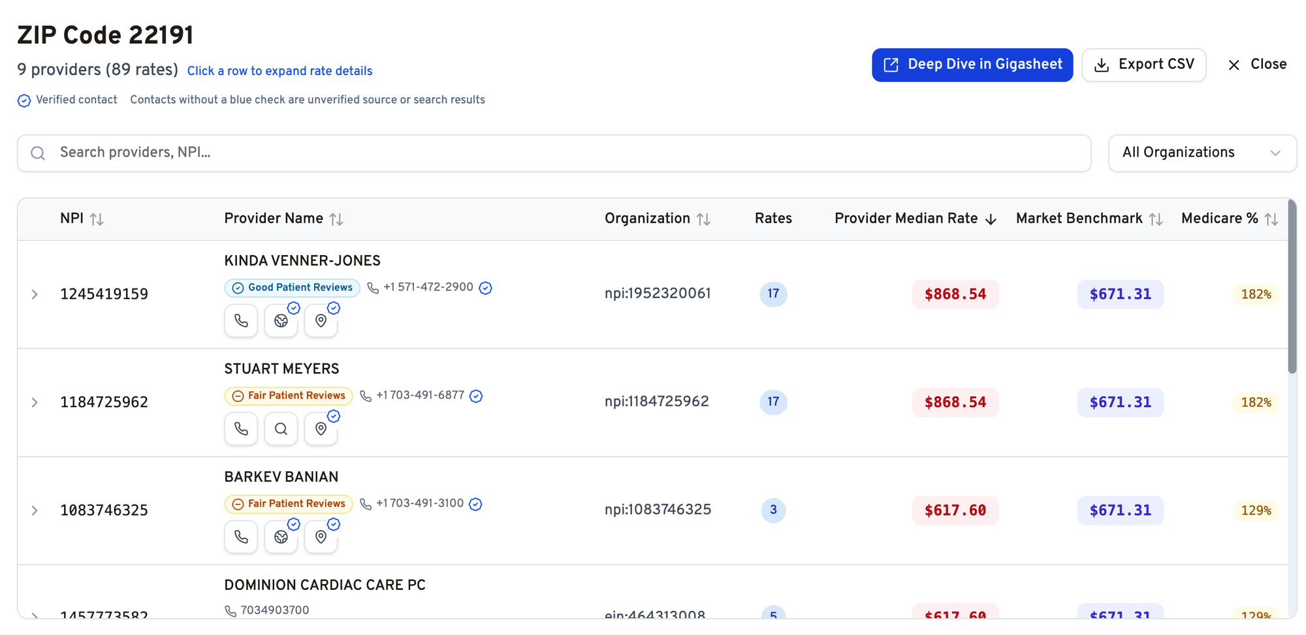The width and height of the screenshot is (1306, 635).
Task: Sort by Provider Median Rate descending arrow
Action: click(991, 219)
